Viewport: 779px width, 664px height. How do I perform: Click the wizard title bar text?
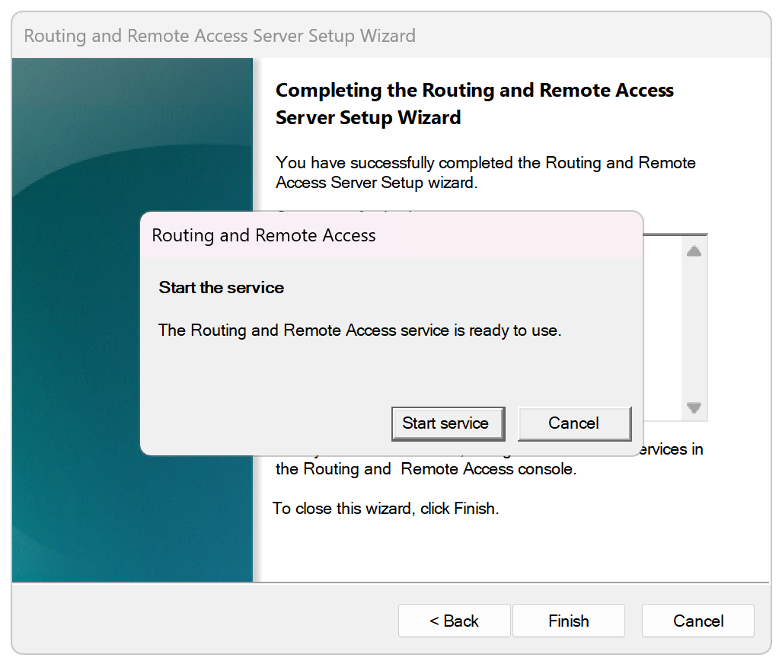click(219, 36)
